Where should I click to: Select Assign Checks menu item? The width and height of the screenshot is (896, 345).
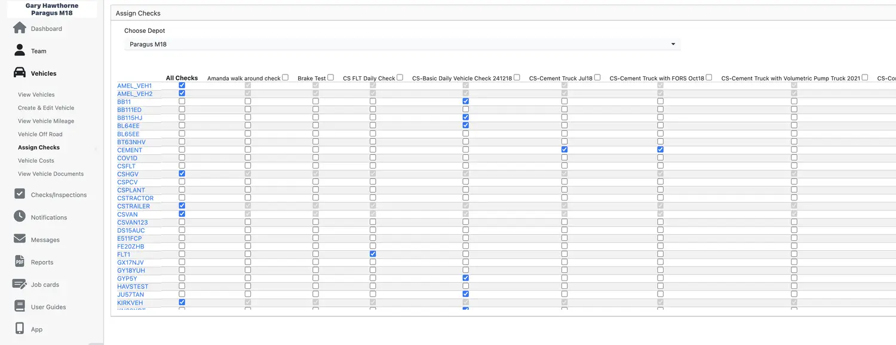click(39, 147)
